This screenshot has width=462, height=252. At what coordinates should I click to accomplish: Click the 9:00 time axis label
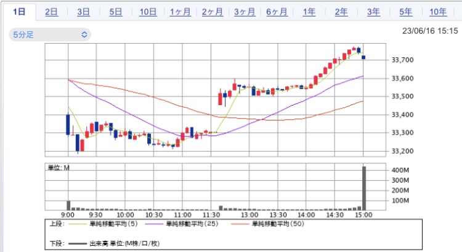68,215
